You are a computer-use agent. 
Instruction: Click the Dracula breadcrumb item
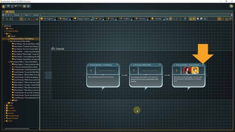17,15
